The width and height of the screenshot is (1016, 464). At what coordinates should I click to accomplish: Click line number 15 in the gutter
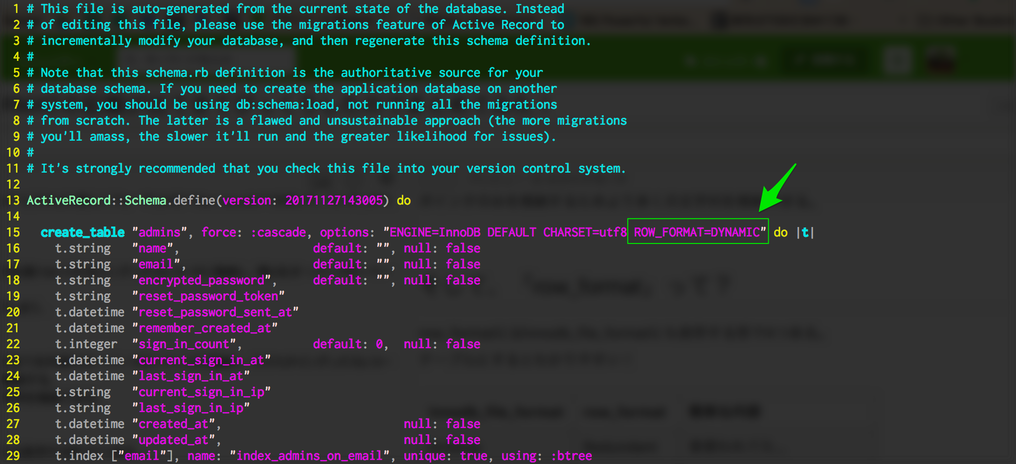point(13,232)
